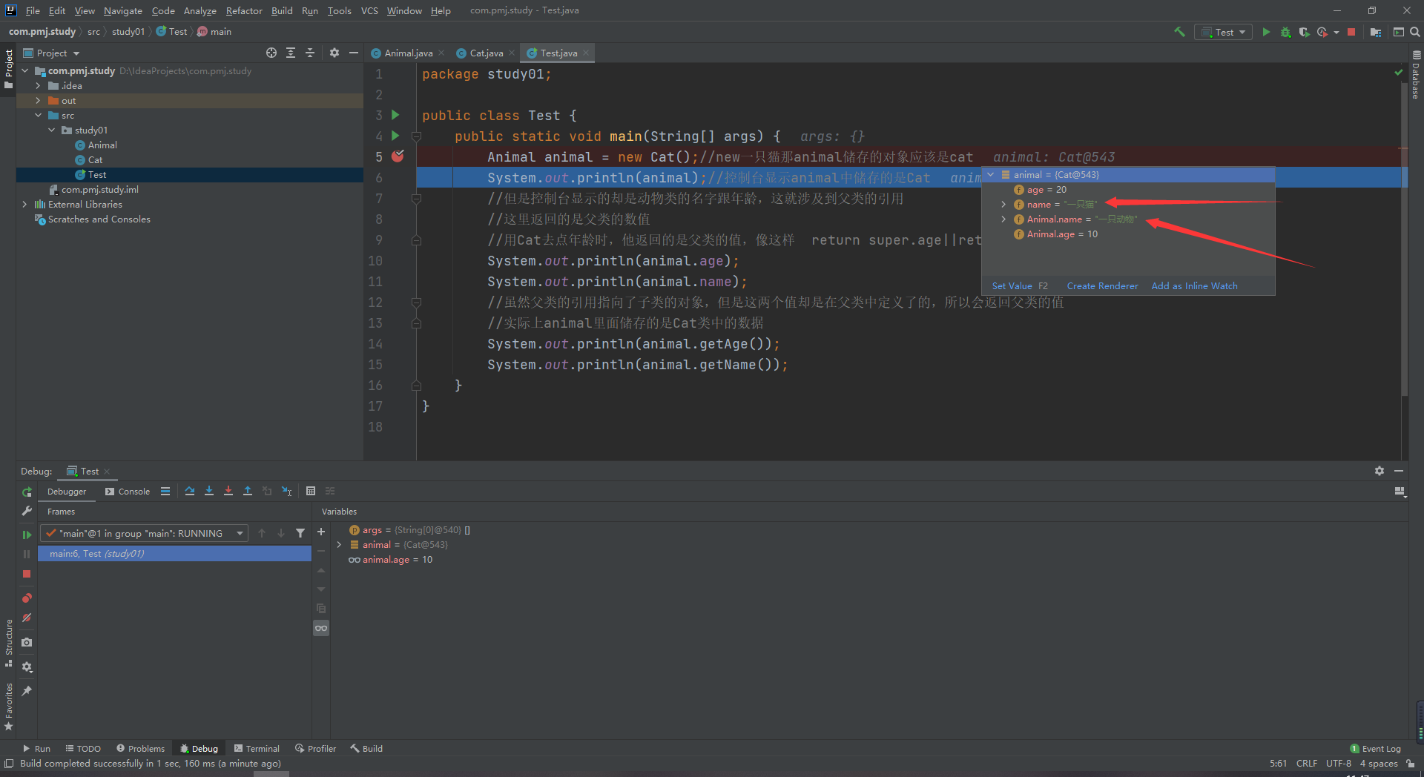Open the Test run configuration dropdown
The width and height of the screenshot is (1424, 777).
pyautogui.click(x=1224, y=32)
